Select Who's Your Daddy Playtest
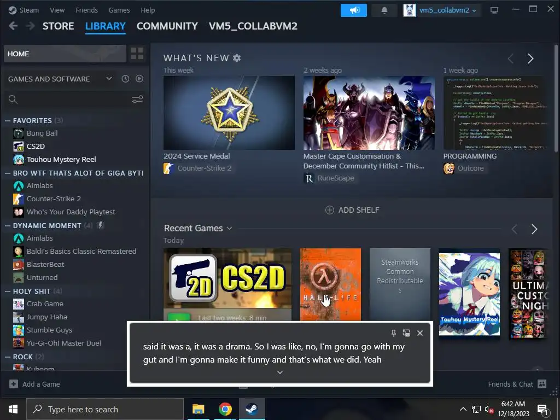 tap(71, 212)
